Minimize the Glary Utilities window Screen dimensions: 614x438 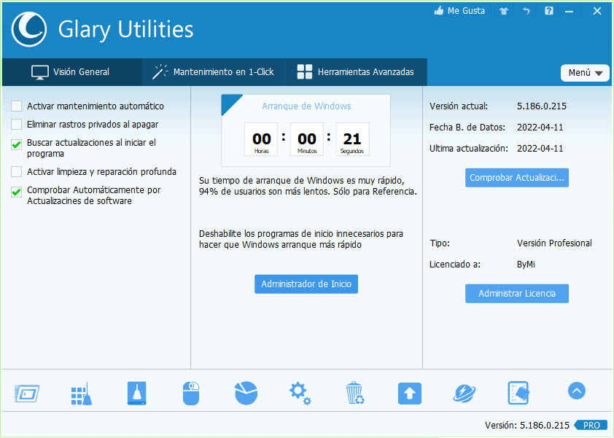(570, 12)
